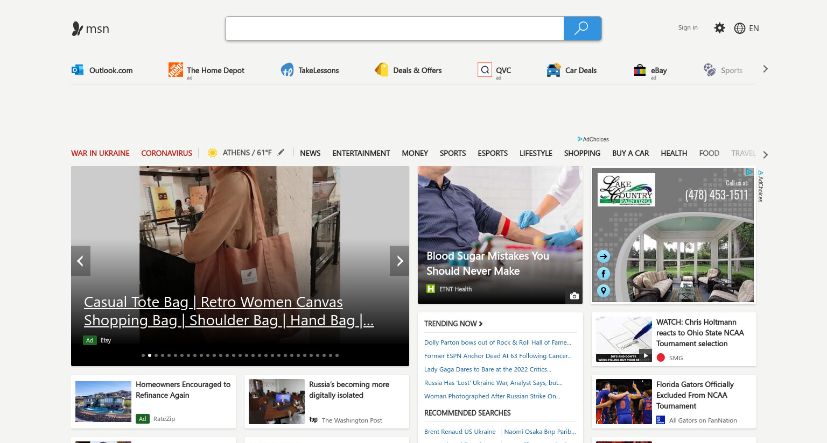The height and width of the screenshot is (443, 827).
Task: Click the AdChoices icon above the navigation
Action: click(x=580, y=139)
